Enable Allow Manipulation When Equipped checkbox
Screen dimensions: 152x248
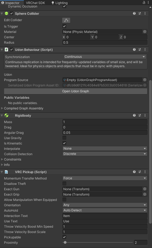click(x=64, y=200)
